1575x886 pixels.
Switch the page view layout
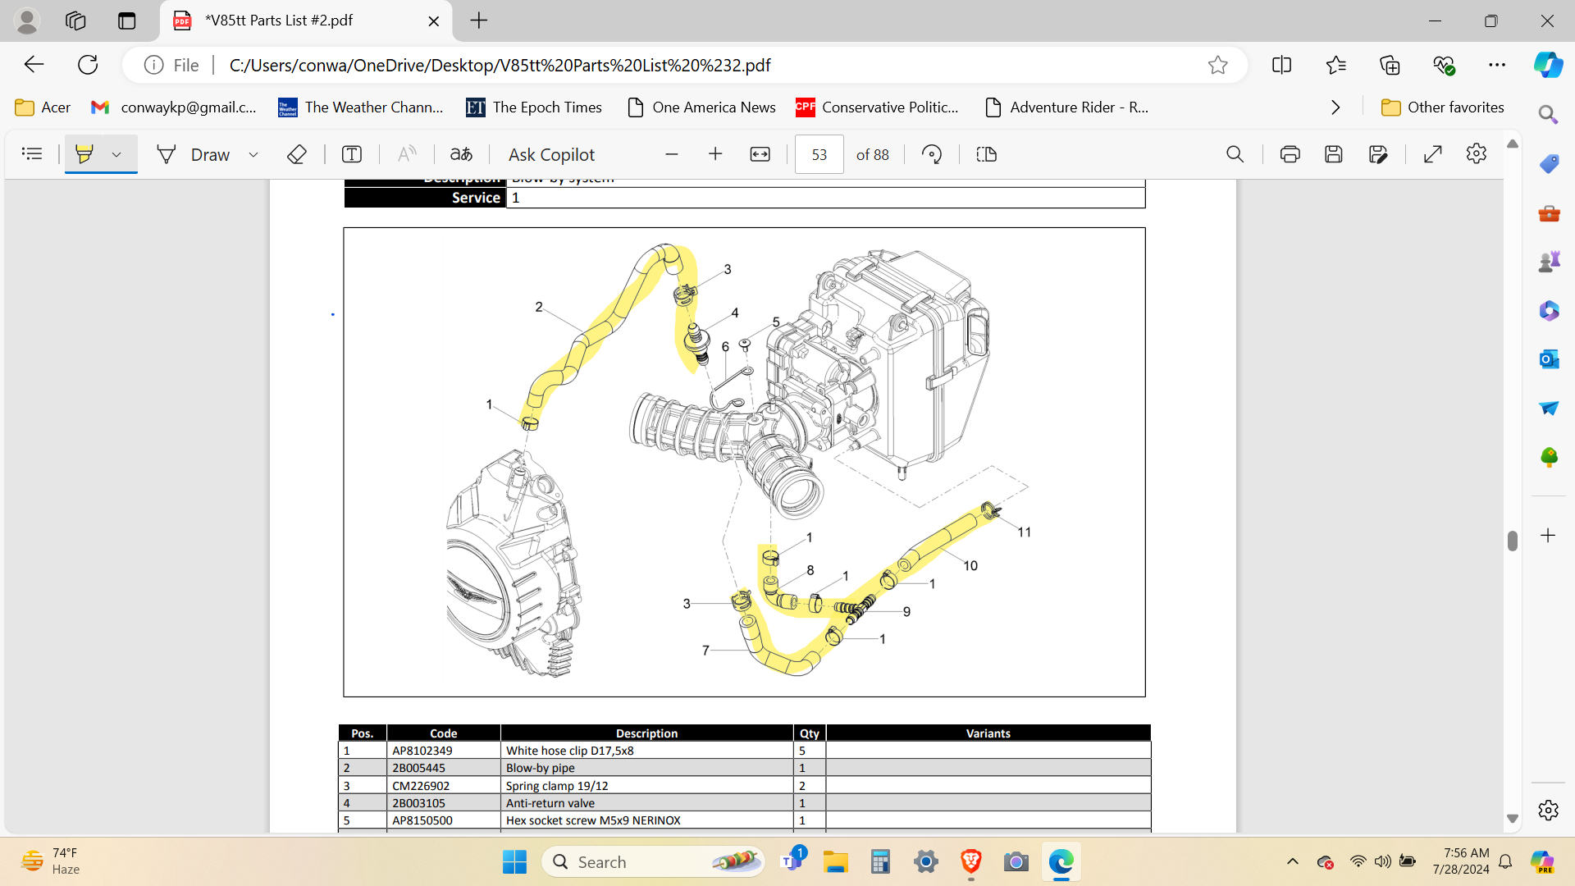987,154
